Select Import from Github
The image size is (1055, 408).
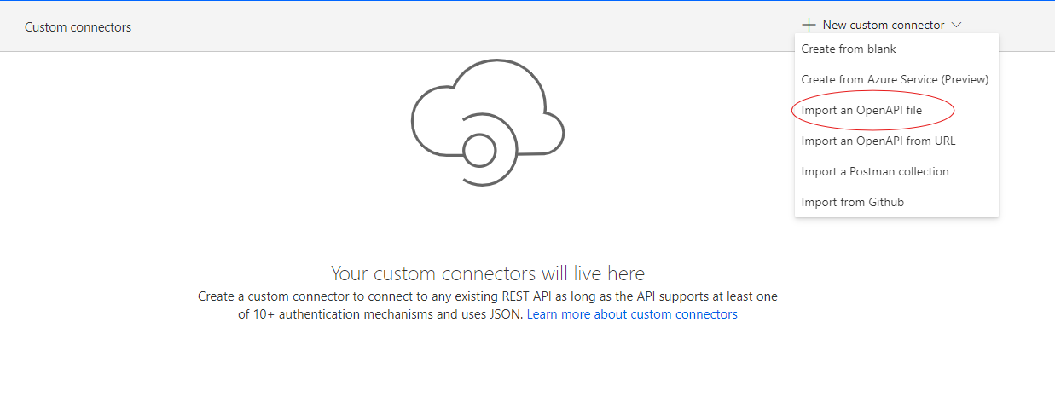(896, 203)
